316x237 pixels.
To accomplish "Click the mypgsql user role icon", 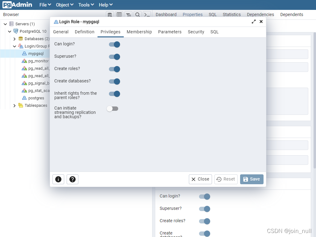I will point(24,53).
